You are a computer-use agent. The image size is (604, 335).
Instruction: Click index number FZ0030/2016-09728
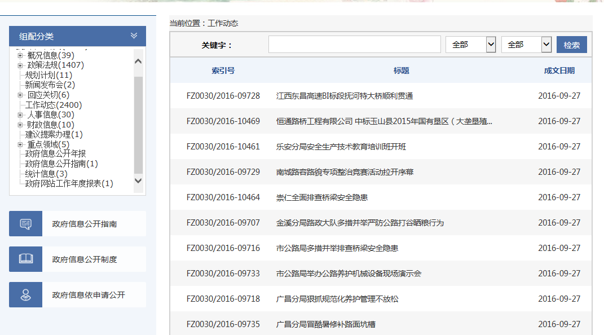223,96
